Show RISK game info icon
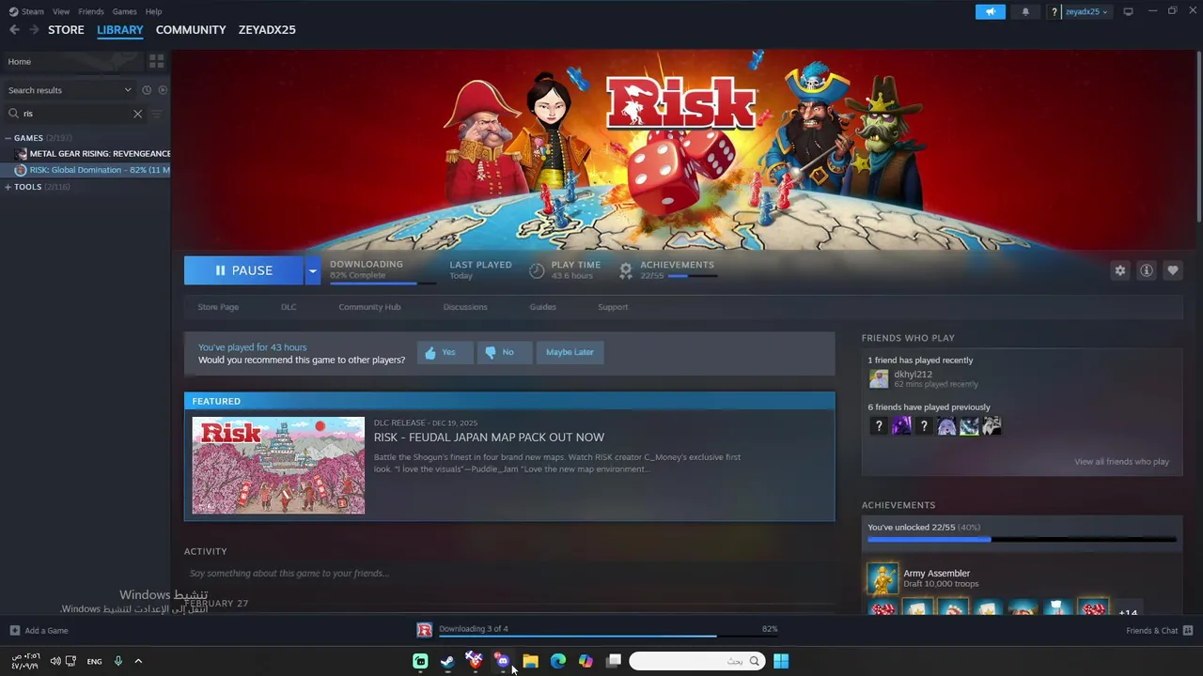Viewport: 1203px width, 676px height. point(1146,270)
